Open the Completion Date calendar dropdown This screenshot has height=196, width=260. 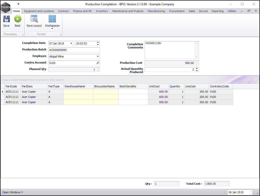coord(71,43)
